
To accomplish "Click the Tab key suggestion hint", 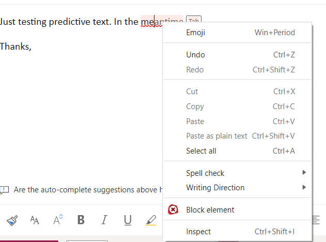I will [x=193, y=21].
